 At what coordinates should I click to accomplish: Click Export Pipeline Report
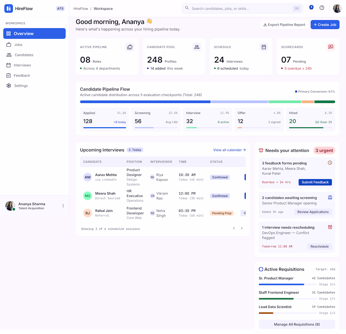pyautogui.click(x=284, y=25)
